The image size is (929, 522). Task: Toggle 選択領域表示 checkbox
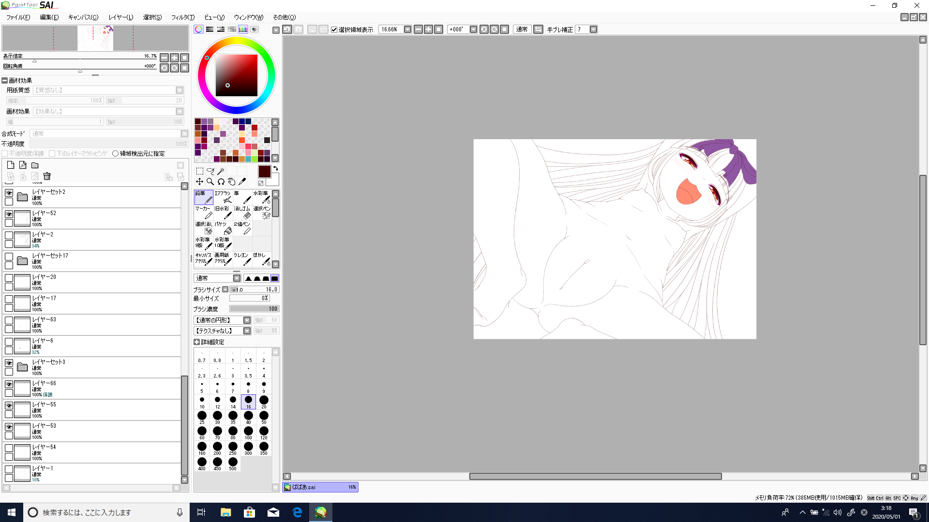[334, 30]
